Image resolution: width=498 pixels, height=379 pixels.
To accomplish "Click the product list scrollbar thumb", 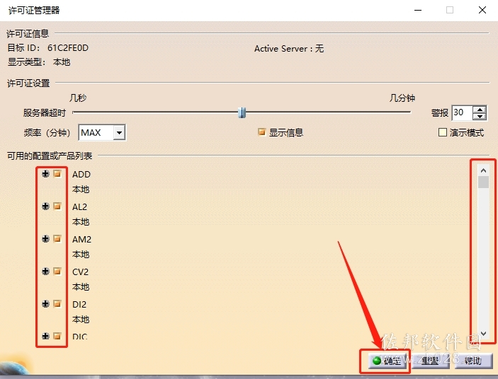I will pos(483,182).
